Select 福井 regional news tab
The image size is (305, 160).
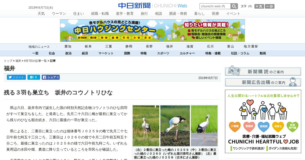tap(170, 46)
